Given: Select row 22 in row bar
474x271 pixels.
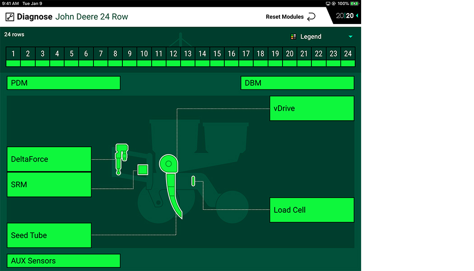Looking at the screenshot, I should pyautogui.click(x=319, y=57).
